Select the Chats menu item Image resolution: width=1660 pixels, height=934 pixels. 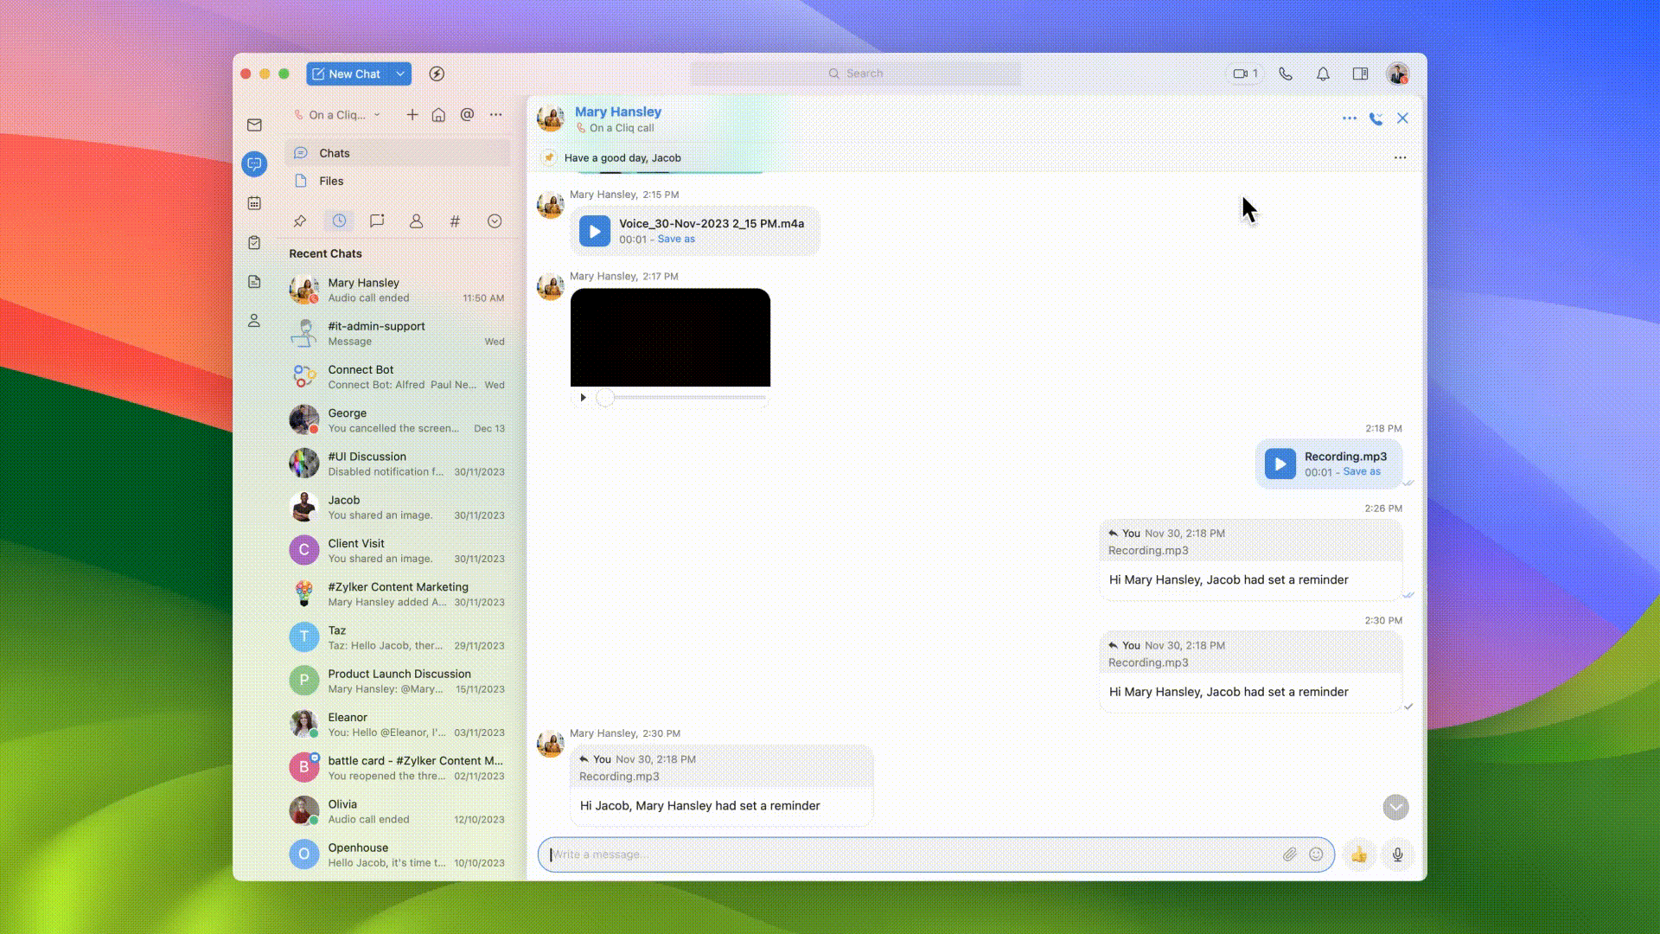(x=334, y=153)
